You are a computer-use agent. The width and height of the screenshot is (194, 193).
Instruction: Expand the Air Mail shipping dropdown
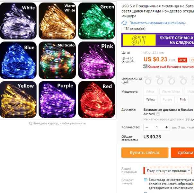click(158, 114)
